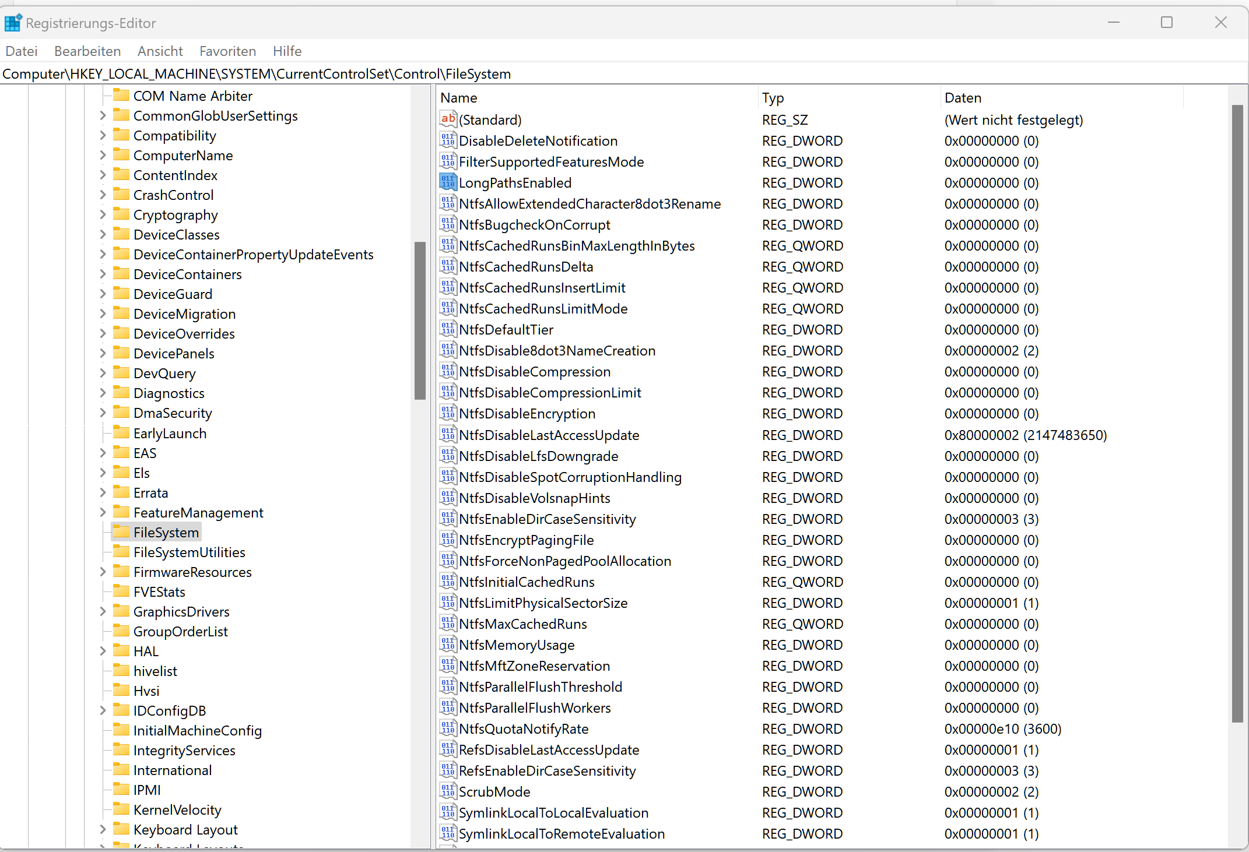Open the Hilfe menu
This screenshot has width=1249, height=852.
(x=287, y=51)
